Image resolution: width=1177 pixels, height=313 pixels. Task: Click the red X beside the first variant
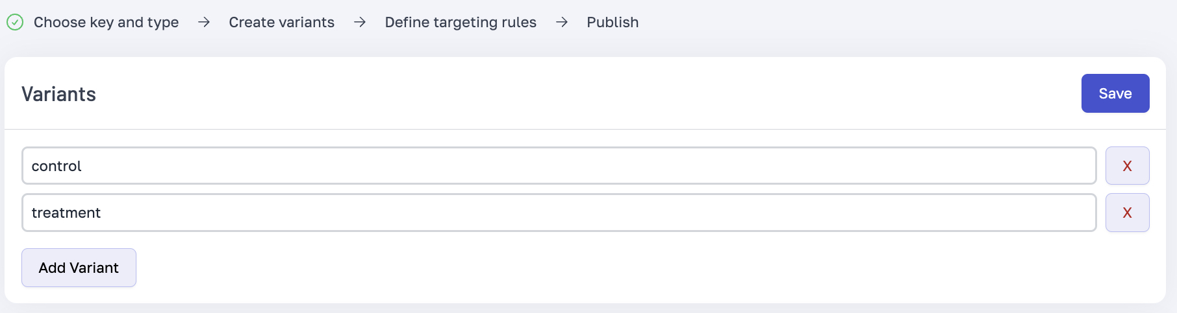(x=1127, y=166)
